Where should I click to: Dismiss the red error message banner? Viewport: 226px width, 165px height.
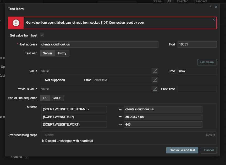214,20
